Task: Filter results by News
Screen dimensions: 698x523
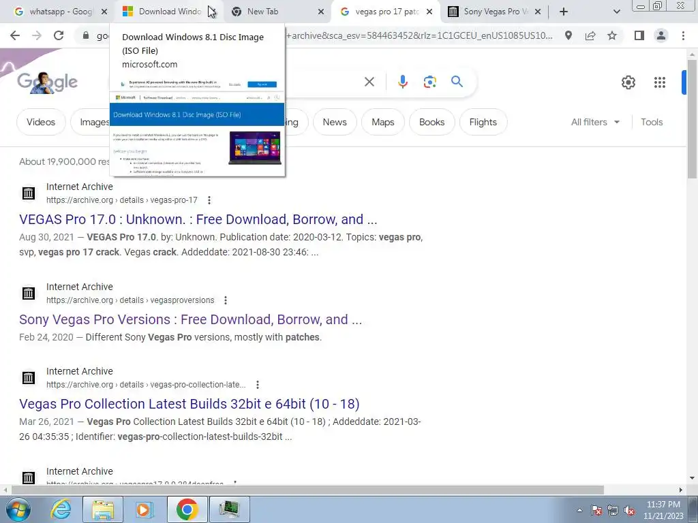Action: (335, 122)
